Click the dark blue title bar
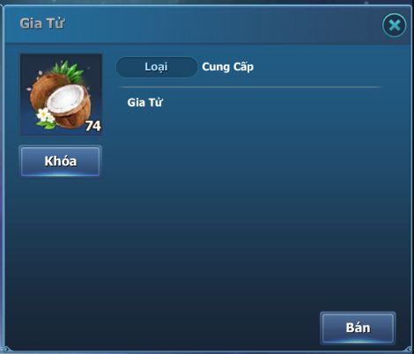414x354 pixels. [205, 25]
